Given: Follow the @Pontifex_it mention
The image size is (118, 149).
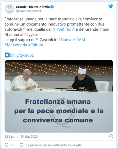Looking at the screenshot, I should point(63,29).
